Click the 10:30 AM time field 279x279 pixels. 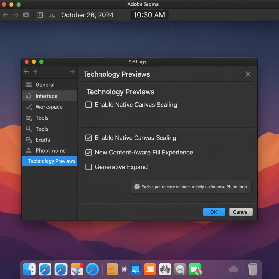click(149, 15)
